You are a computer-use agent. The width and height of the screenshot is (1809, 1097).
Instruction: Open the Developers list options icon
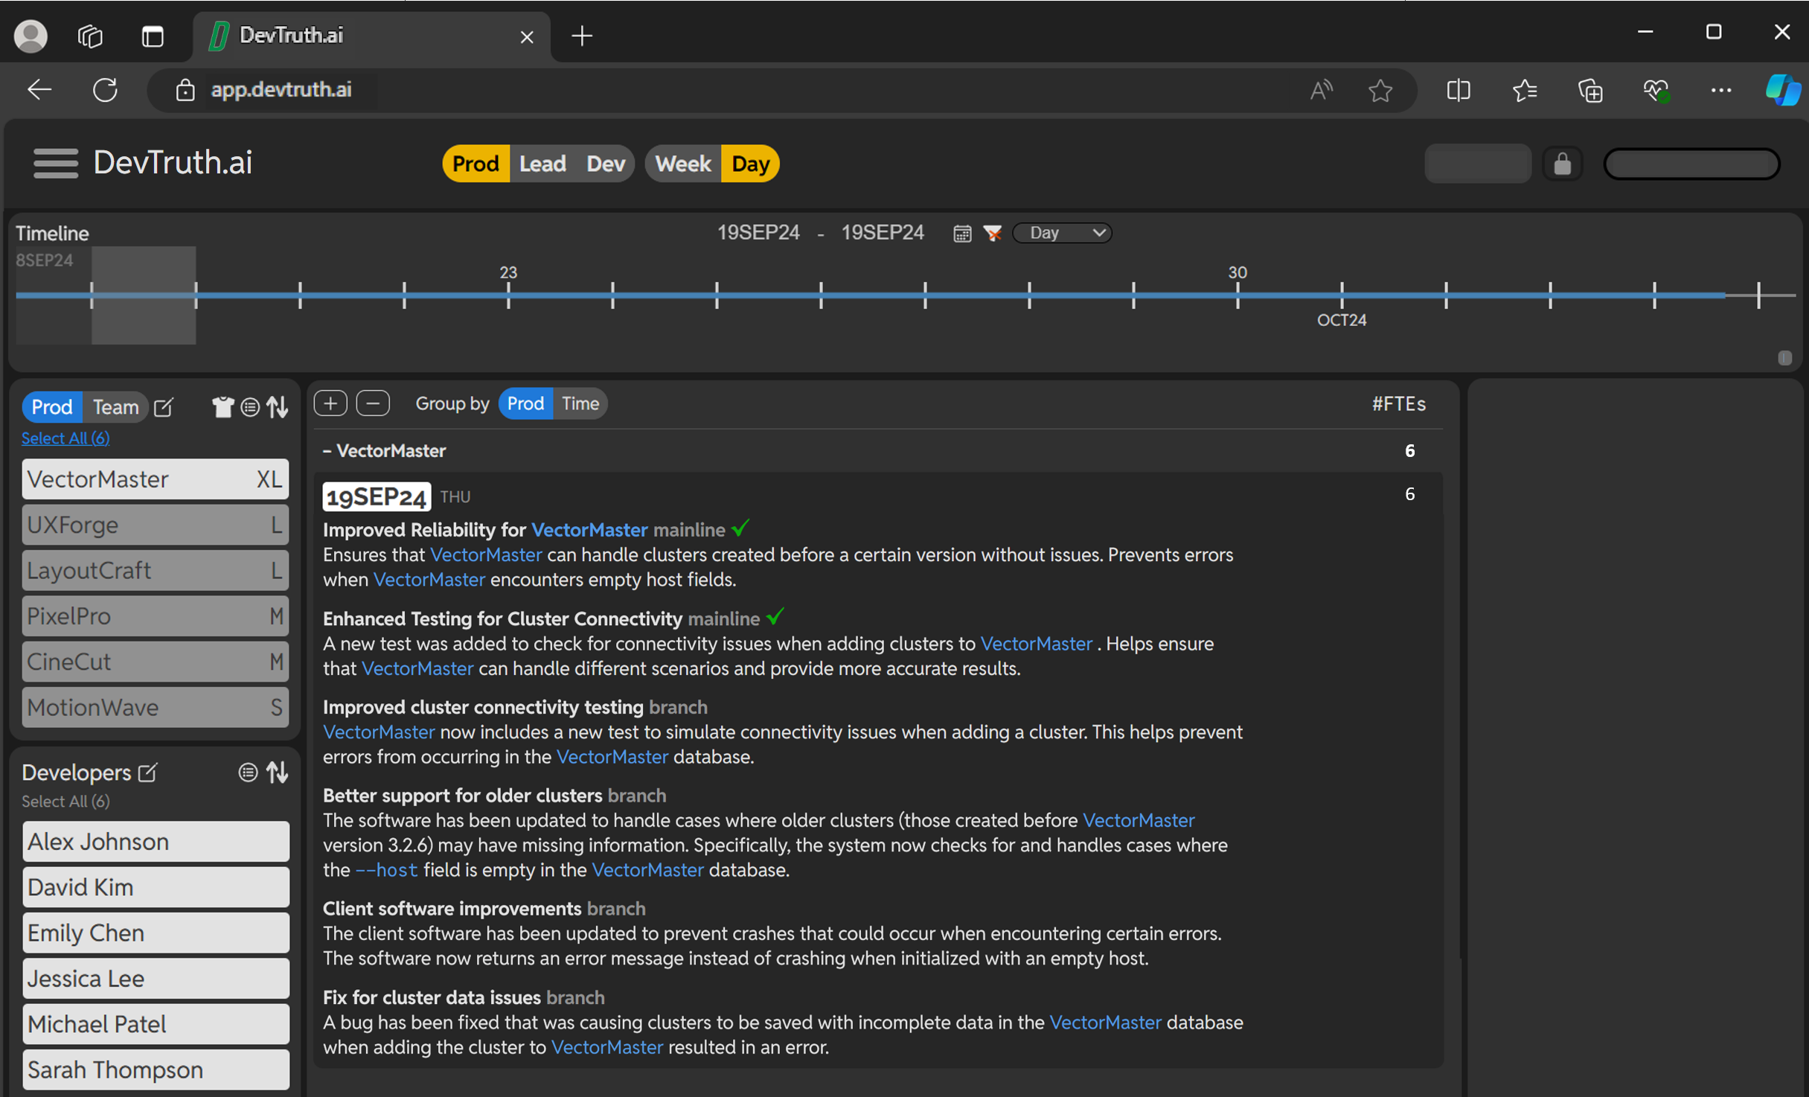pos(248,773)
